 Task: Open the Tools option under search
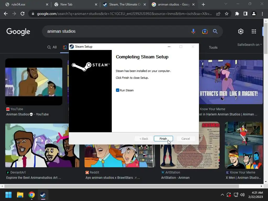coord(213,47)
